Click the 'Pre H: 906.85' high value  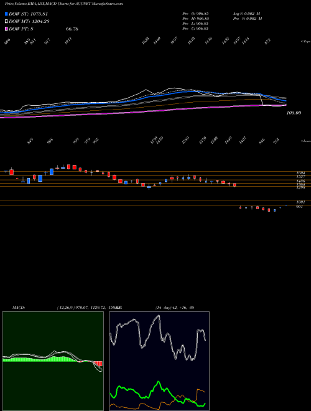[195, 19]
